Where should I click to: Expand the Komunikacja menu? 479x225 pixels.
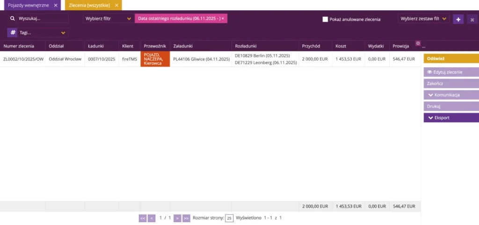pos(451,95)
